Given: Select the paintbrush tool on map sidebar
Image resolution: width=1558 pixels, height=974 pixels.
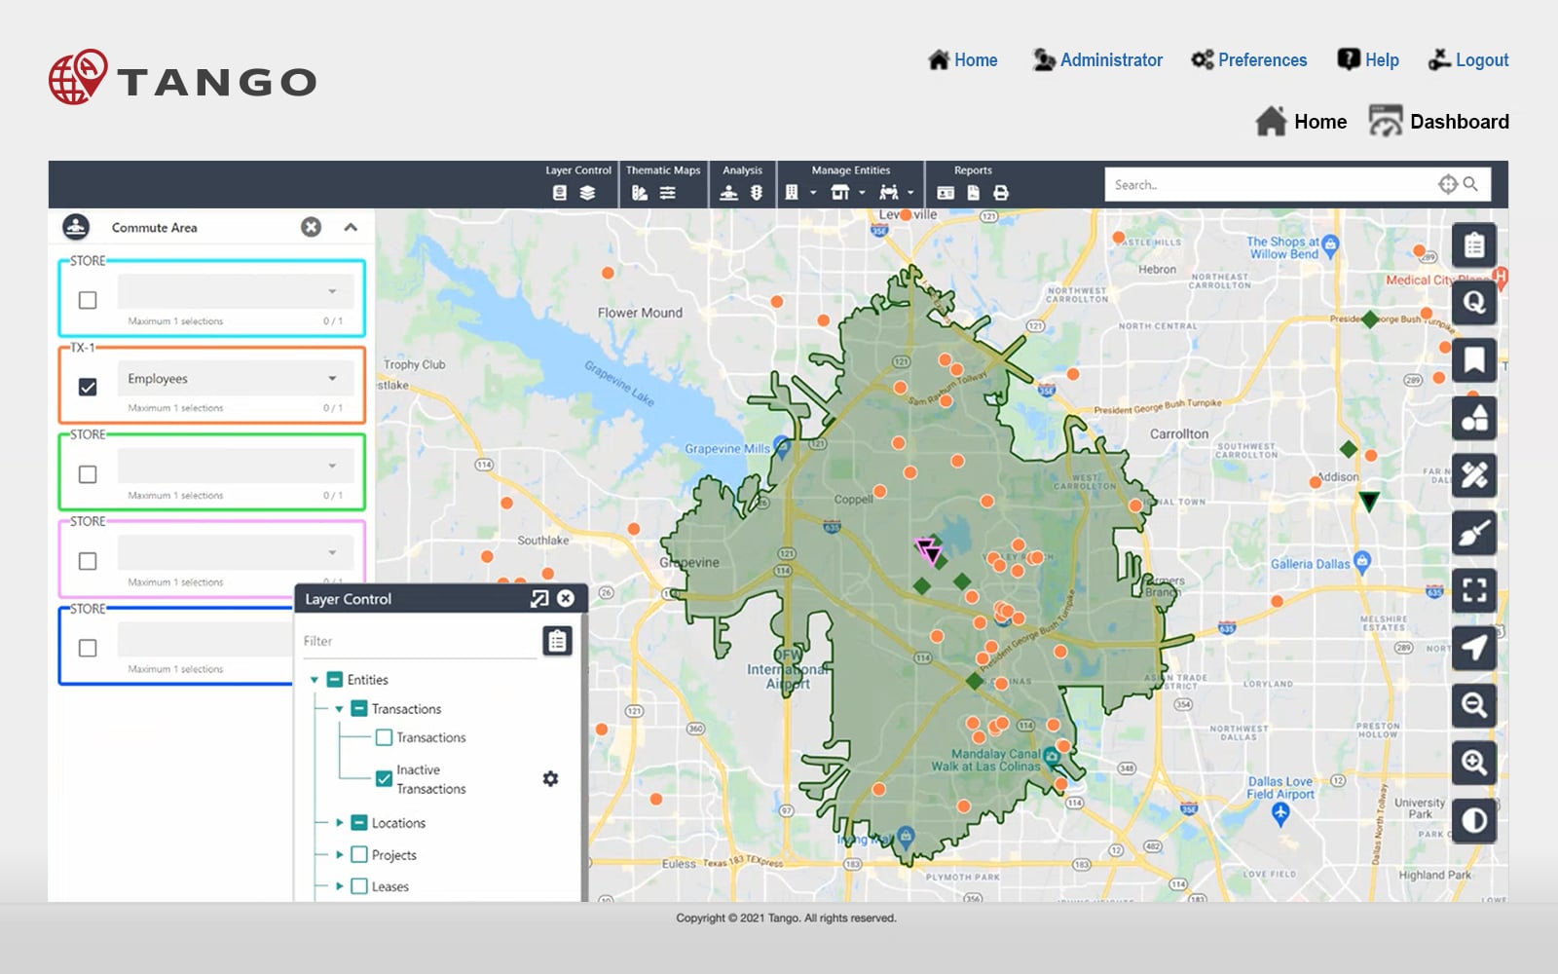Looking at the screenshot, I should 1474,534.
